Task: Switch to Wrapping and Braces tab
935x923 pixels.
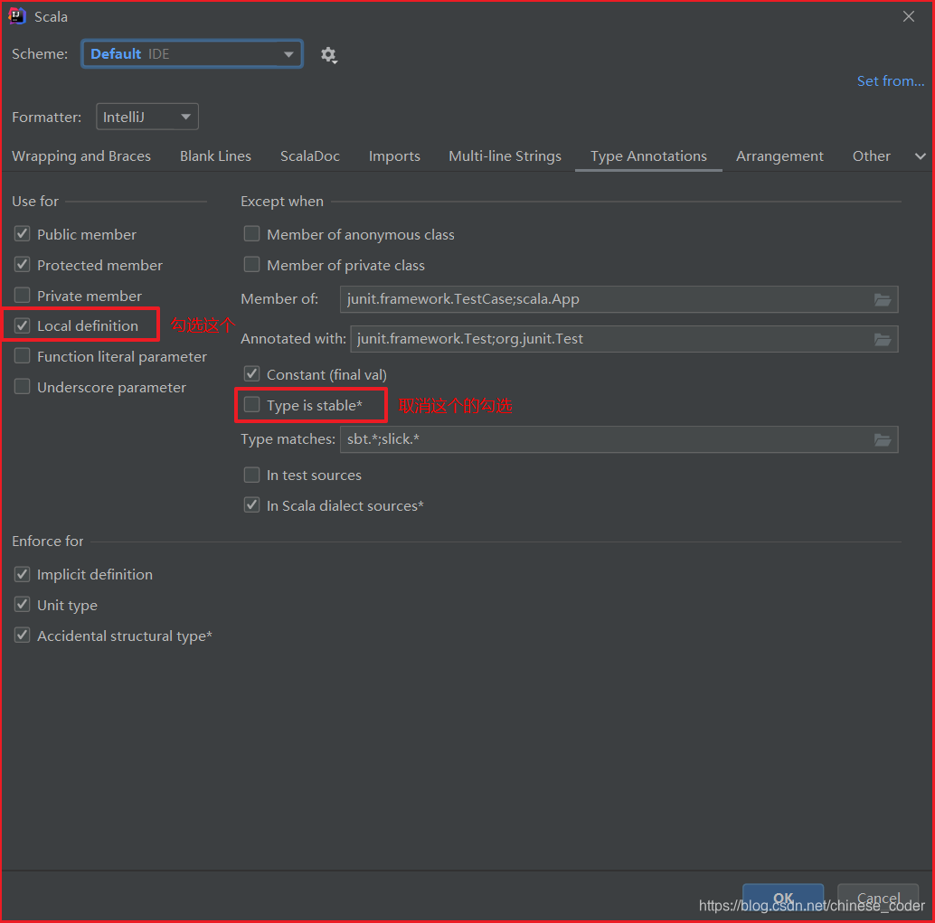Action: (81, 156)
